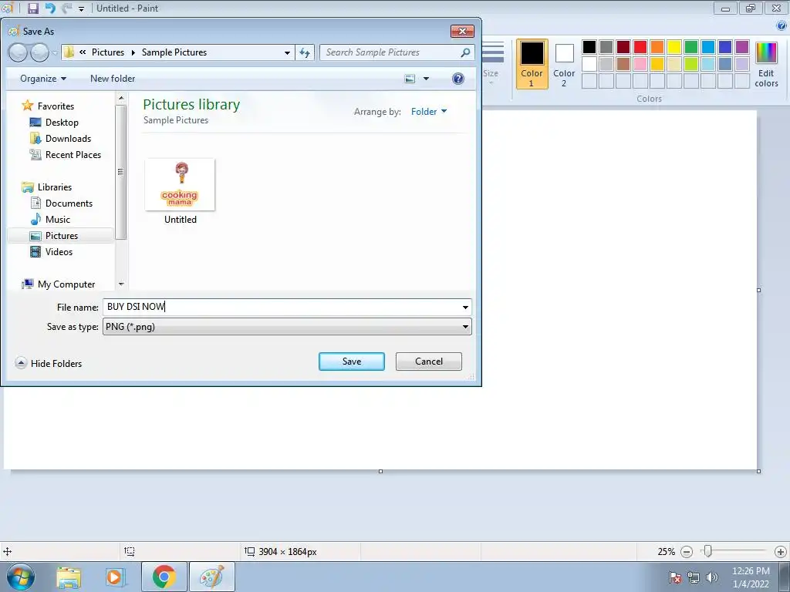The image size is (790, 592).
Task: Click the search magnifier icon
Action: point(465,52)
